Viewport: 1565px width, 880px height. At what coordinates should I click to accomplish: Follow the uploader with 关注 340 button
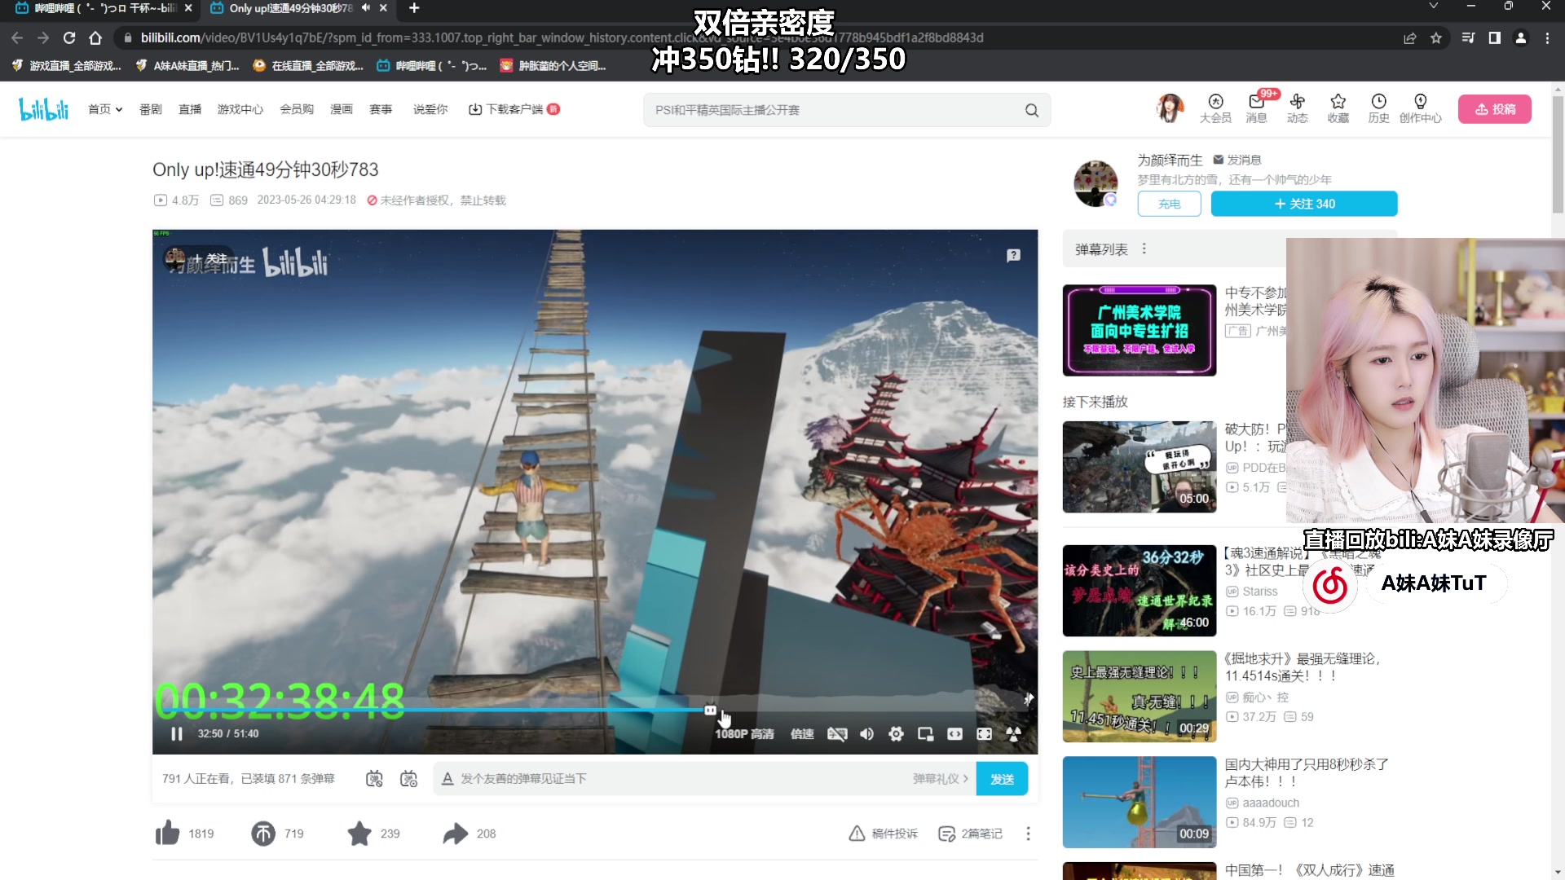(1304, 204)
